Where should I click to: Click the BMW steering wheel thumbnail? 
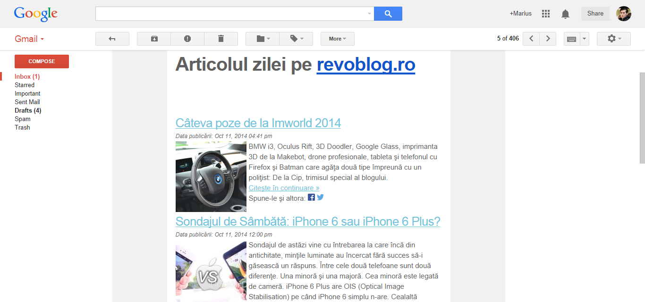click(x=211, y=177)
